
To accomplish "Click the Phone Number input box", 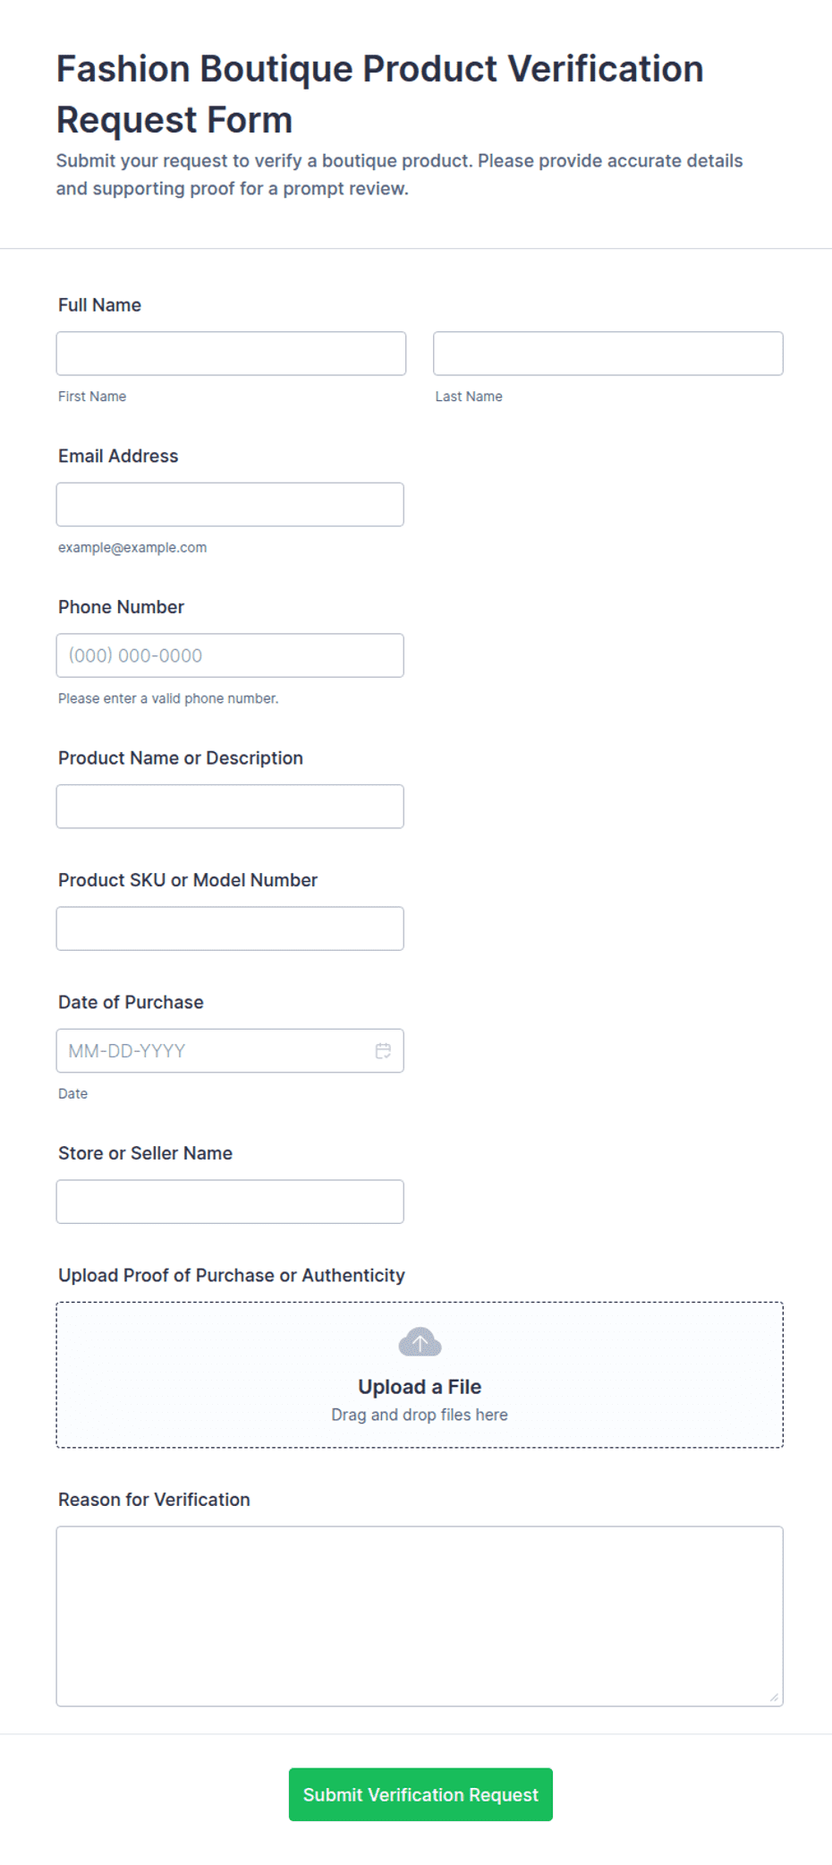I will click(x=230, y=655).
